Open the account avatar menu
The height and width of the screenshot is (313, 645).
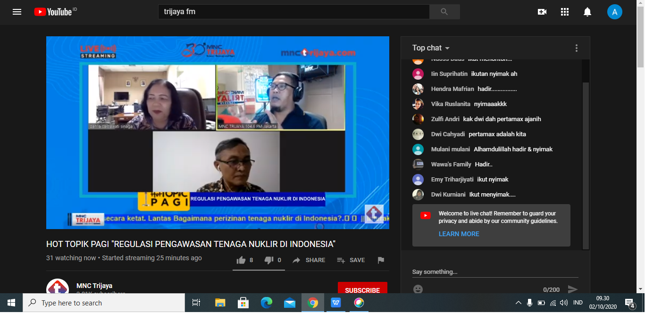coord(614,12)
